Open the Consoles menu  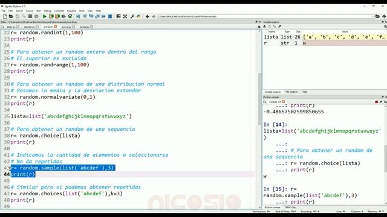[x=59, y=11]
